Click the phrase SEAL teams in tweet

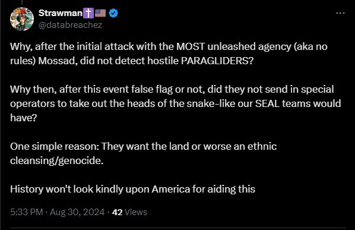click(x=283, y=103)
